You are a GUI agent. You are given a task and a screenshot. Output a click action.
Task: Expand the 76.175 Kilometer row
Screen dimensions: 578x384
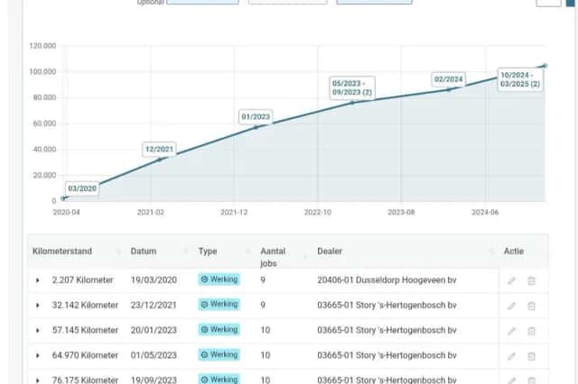38,379
